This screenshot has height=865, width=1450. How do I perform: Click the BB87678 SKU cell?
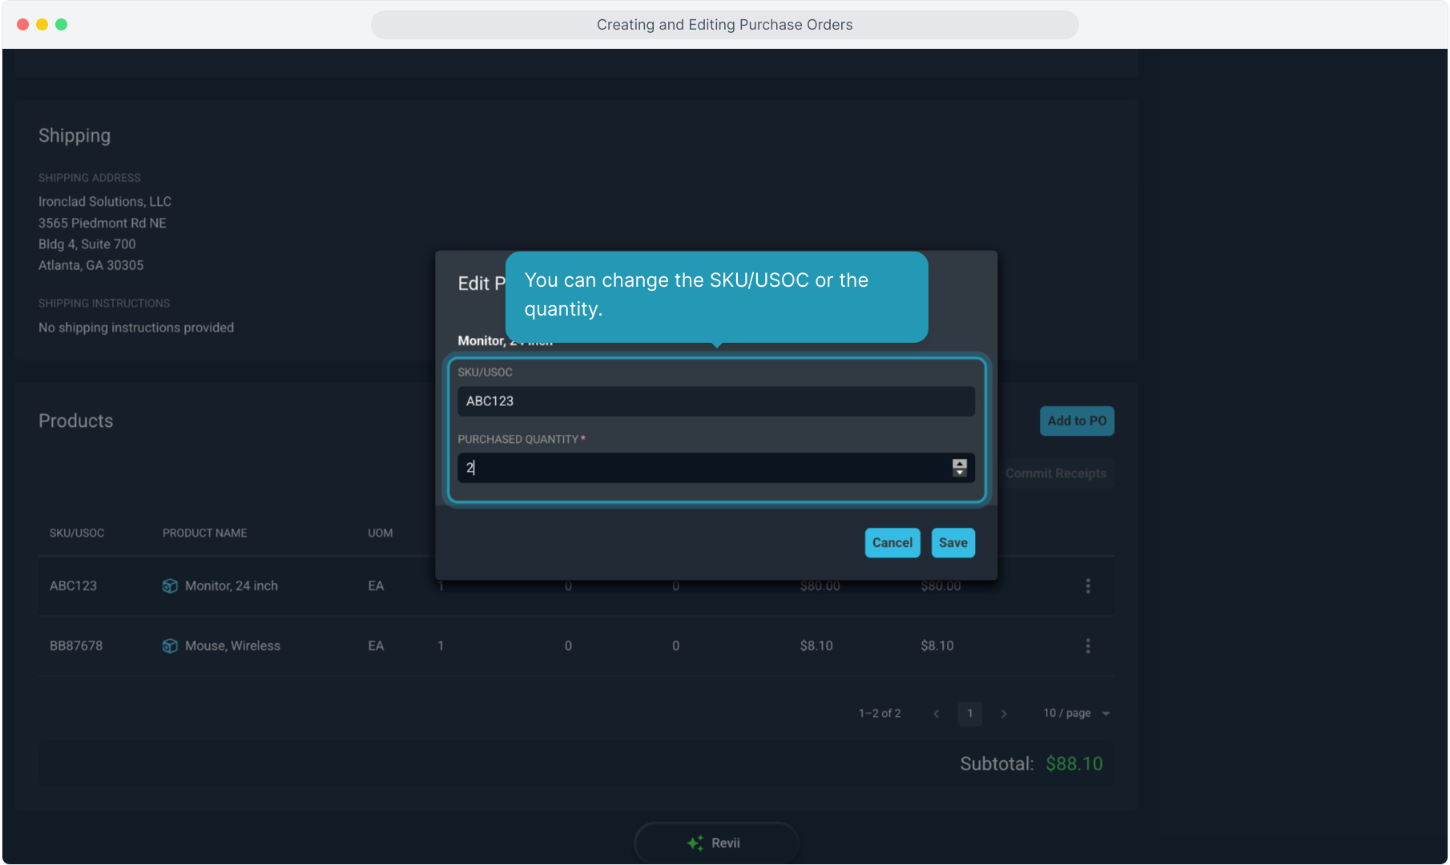pos(76,646)
